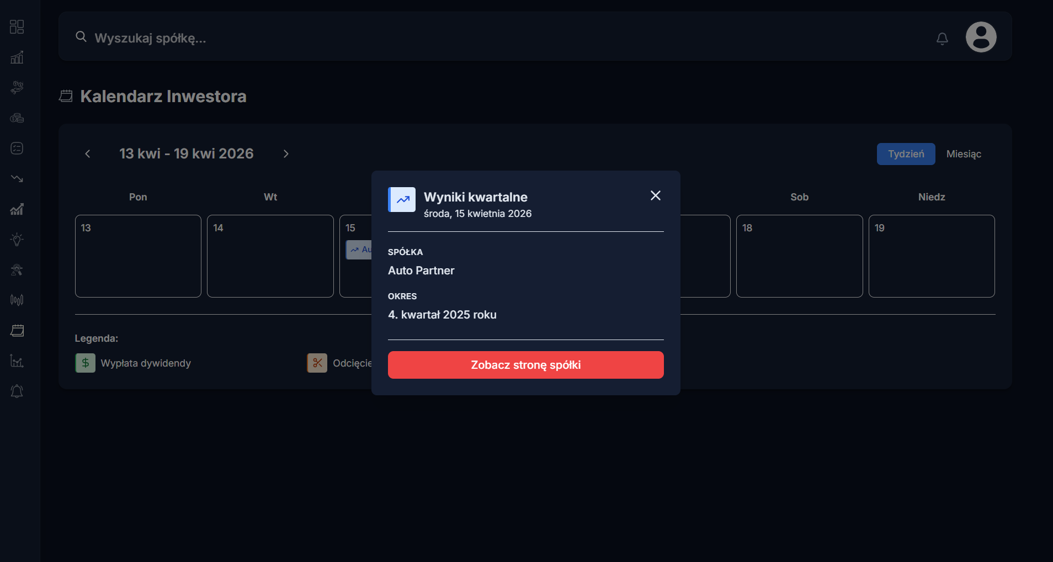Click the bar chart growth sidebar icon
This screenshot has width=1053, height=562.
[17, 57]
